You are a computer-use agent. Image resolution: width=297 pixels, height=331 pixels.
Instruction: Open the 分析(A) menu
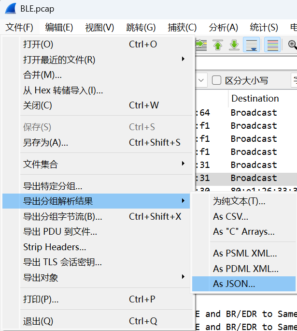pos(223,28)
